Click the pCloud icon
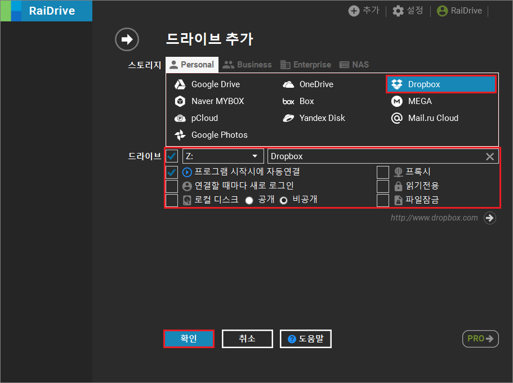513x383 pixels. tap(180, 118)
